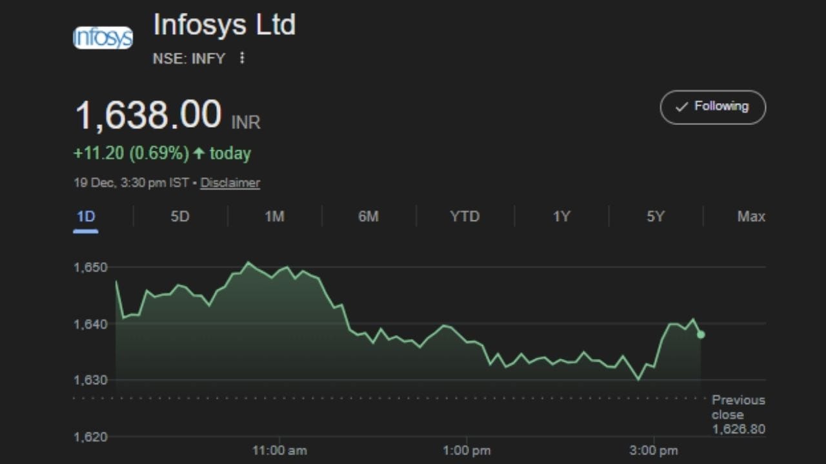
Task: Switch to the 1M chart tab
Action: 274,217
